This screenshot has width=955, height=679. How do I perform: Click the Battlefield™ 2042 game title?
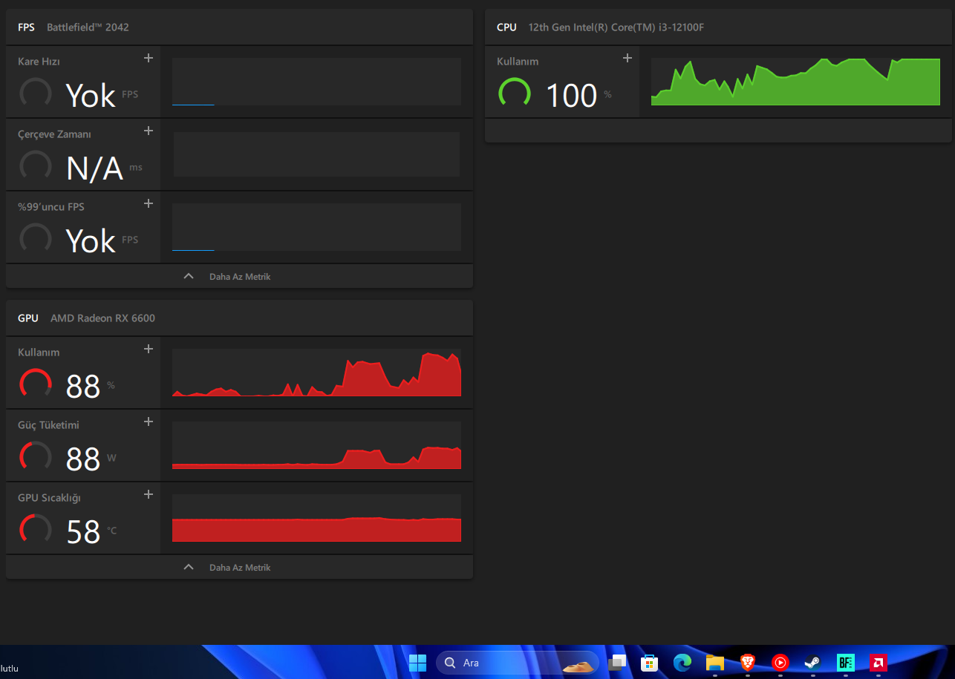(88, 27)
